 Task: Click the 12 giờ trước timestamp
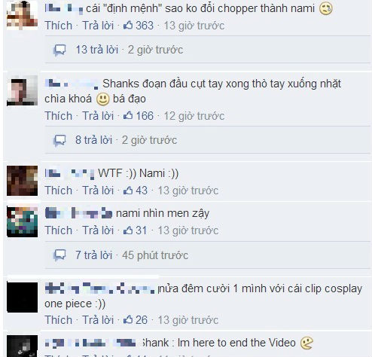[194, 116]
